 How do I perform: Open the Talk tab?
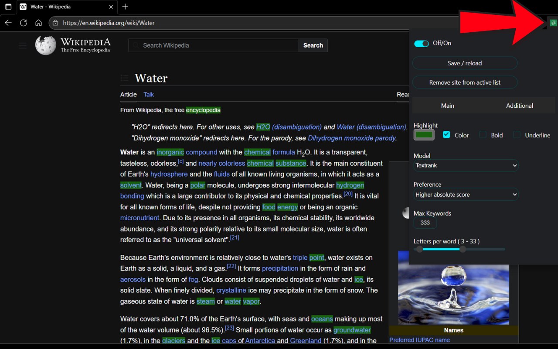pos(149,94)
